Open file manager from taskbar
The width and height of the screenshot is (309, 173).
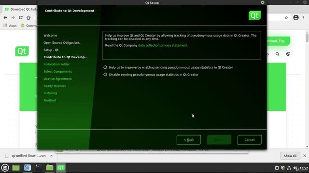coord(50,168)
